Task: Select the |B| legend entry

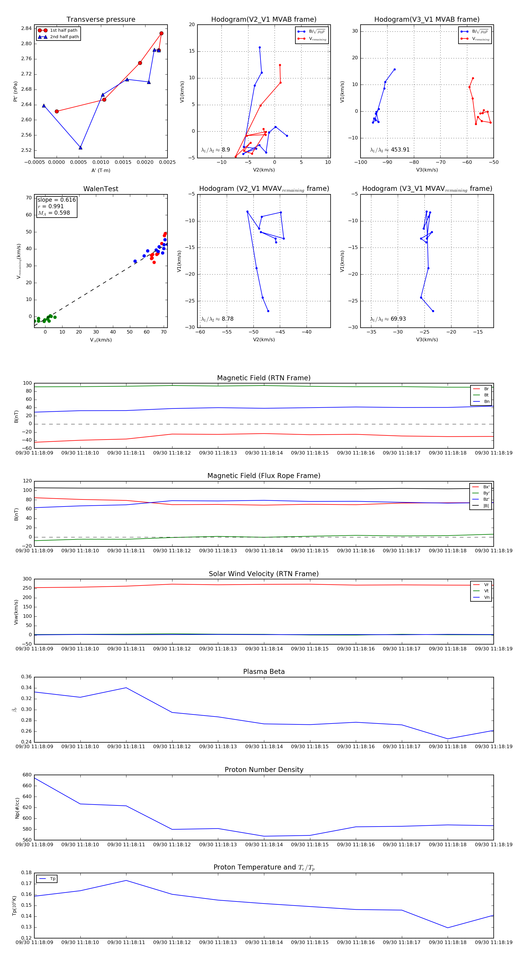Action: (481, 506)
